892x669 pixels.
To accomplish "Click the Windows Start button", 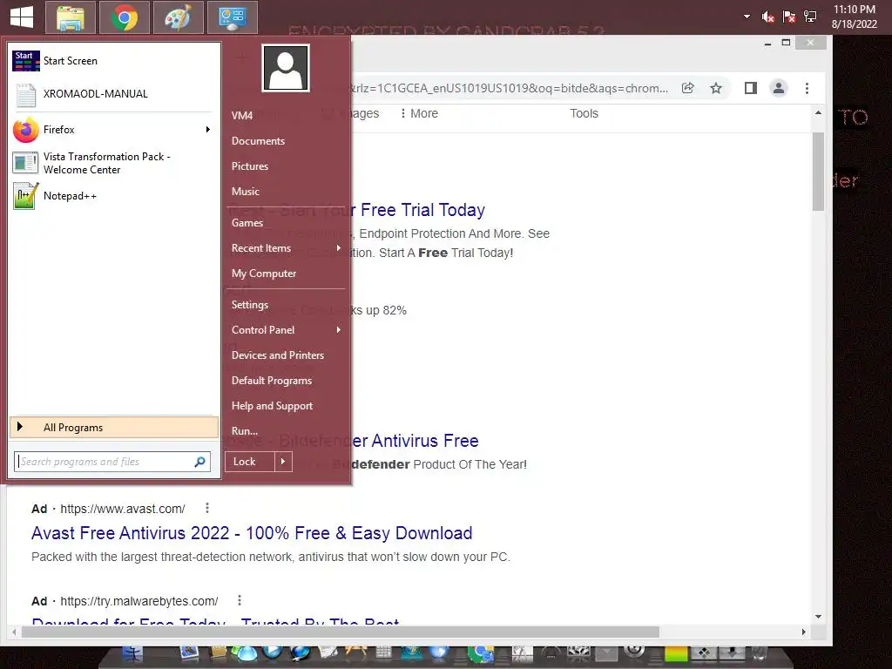I will 22,17.
